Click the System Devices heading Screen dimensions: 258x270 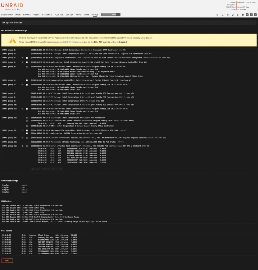(14, 23)
